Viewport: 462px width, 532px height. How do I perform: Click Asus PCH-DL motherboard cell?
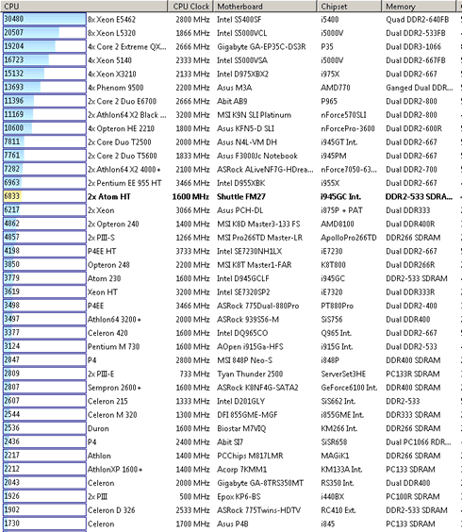point(239,210)
